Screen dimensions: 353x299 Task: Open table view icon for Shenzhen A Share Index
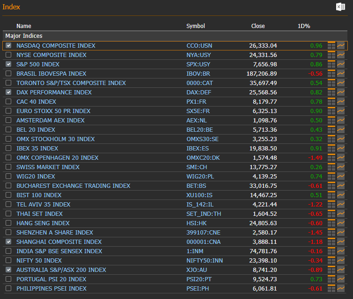click(331, 233)
